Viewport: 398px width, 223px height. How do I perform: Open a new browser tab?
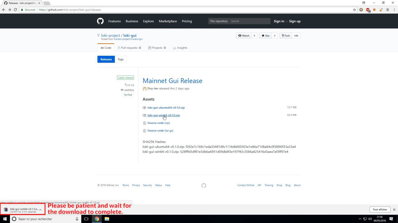(x=47, y=3)
